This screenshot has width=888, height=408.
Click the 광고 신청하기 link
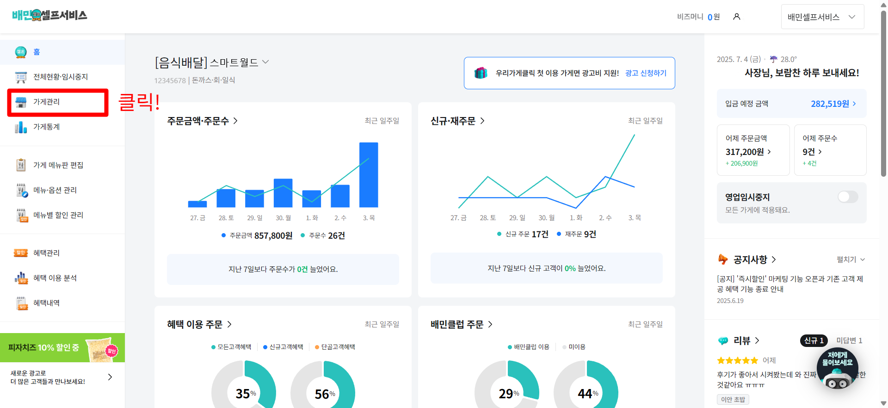pos(646,73)
